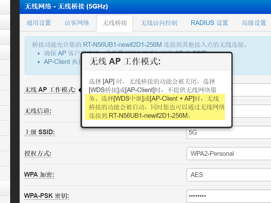Open the WPA2-Personal authorization dropdown
The image size is (271, 203).
point(229,154)
